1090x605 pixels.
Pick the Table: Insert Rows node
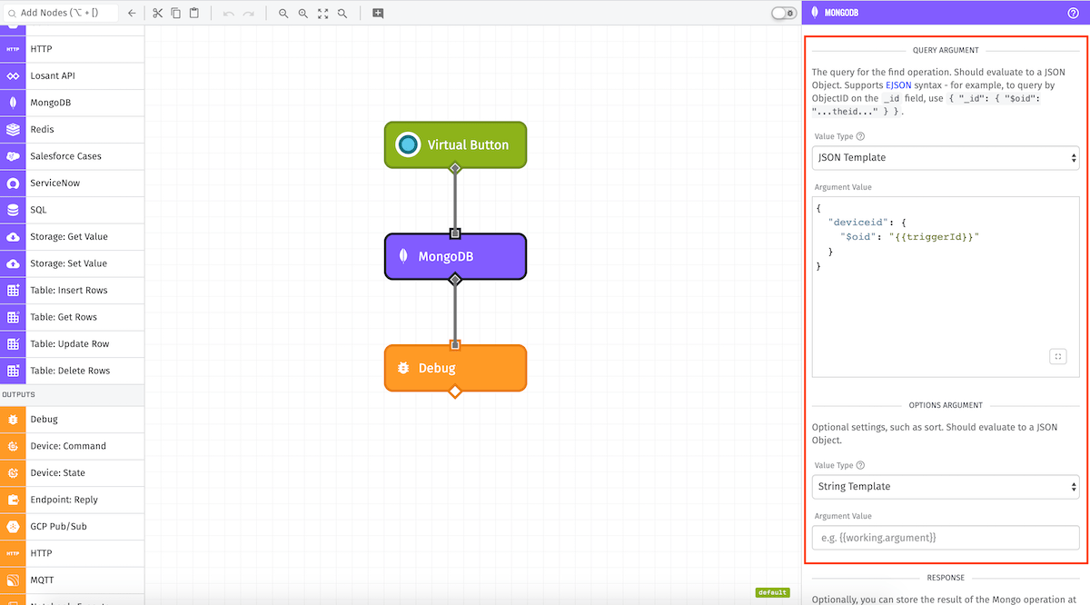coord(73,291)
